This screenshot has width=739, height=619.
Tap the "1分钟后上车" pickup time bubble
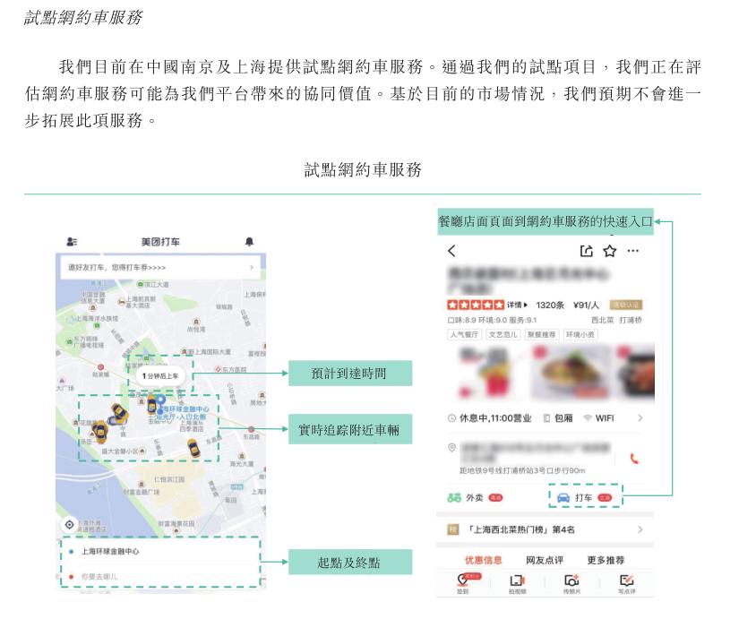(x=160, y=375)
